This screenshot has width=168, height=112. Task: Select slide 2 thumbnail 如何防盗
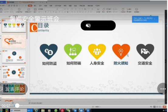coord(14,41)
